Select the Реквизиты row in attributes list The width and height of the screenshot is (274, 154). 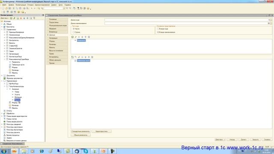[81, 41]
